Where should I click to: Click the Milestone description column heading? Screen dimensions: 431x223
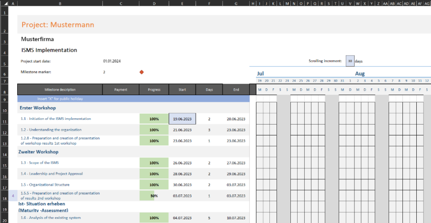coord(60,89)
